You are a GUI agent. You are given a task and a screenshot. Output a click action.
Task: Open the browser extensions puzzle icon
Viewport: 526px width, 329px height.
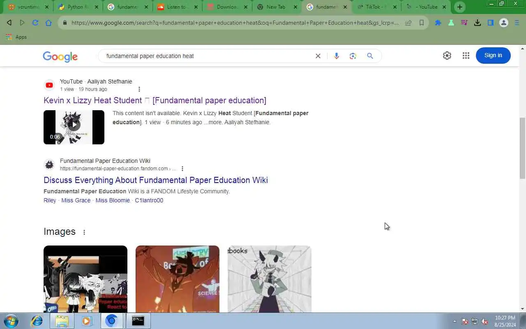438,23
